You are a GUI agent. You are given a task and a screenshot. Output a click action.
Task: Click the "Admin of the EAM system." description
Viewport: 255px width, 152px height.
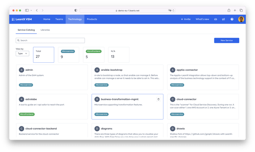(31, 75)
